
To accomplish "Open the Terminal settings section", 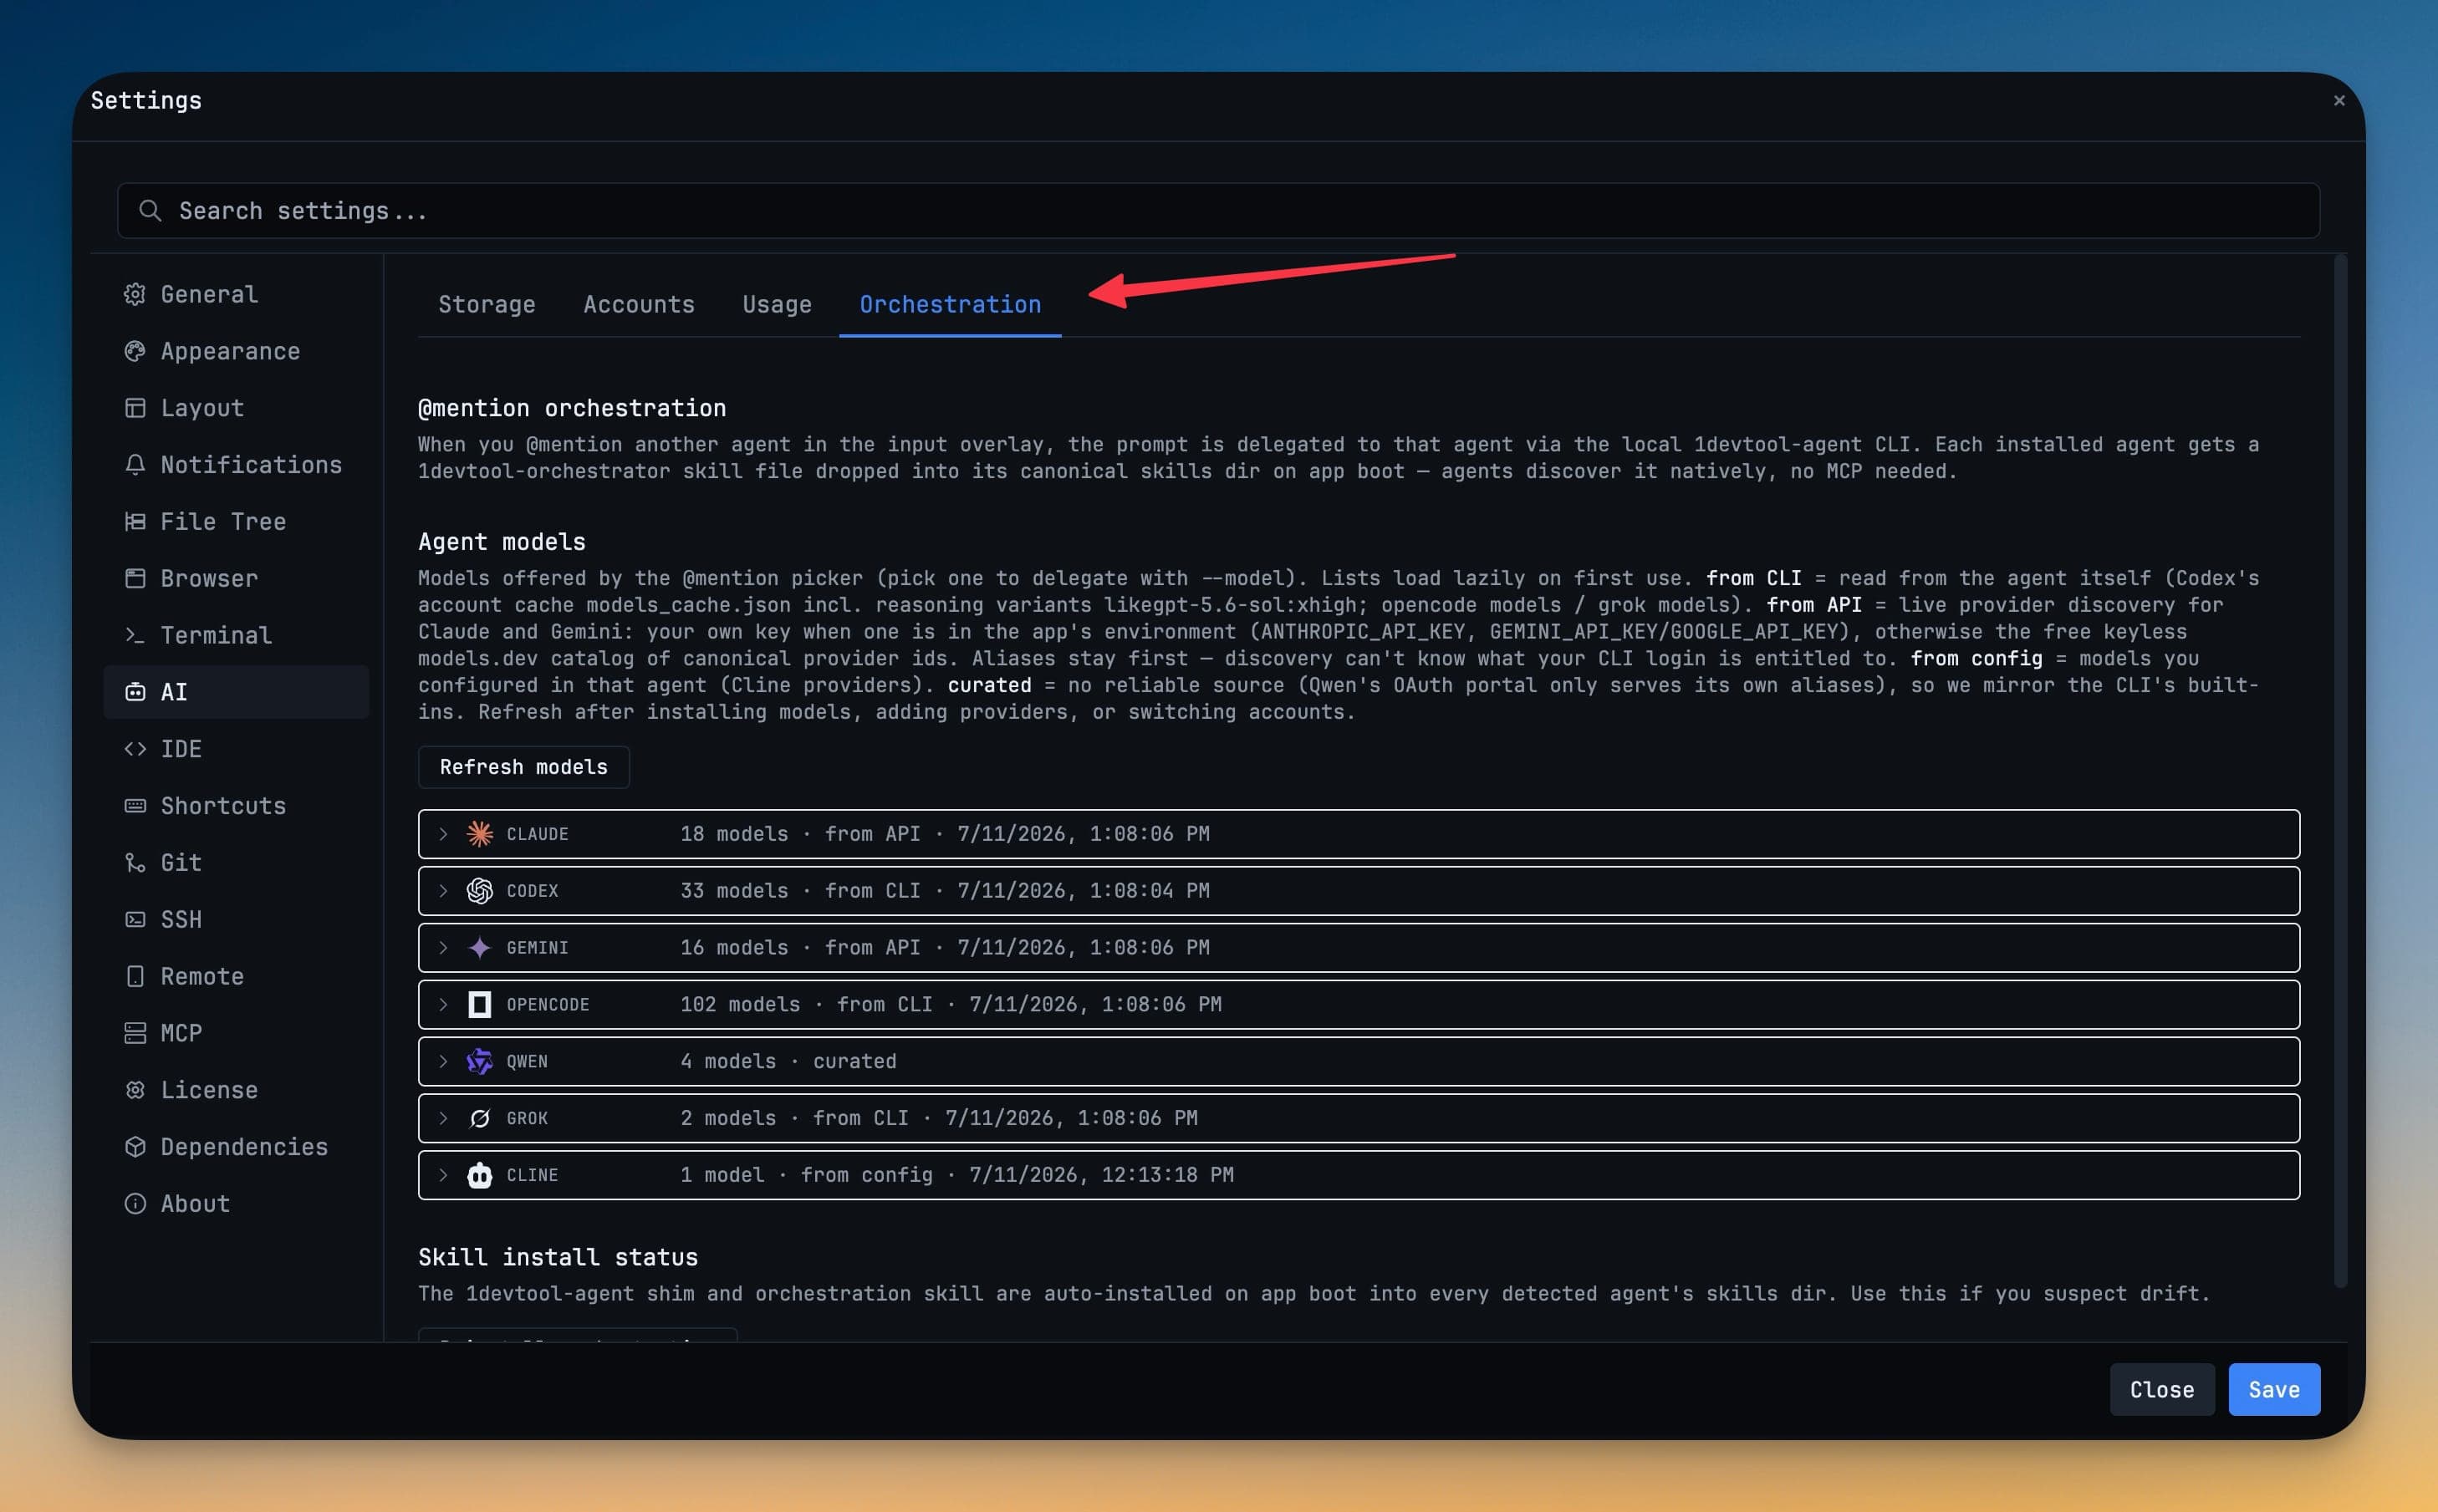I will [x=236, y=635].
